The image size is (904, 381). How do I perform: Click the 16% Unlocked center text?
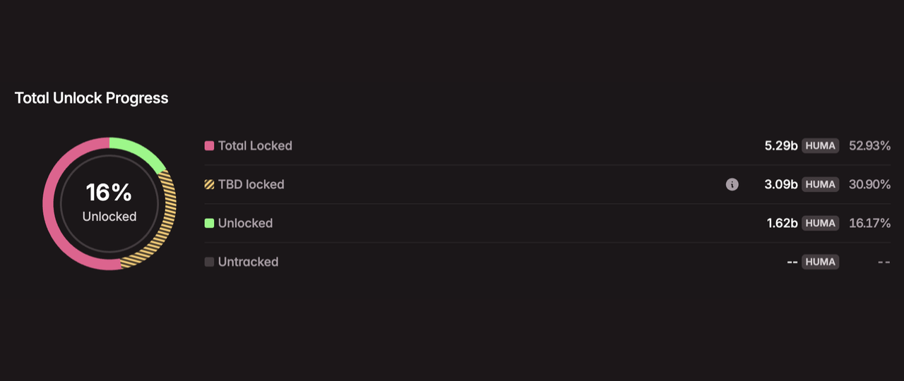click(x=109, y=202)
